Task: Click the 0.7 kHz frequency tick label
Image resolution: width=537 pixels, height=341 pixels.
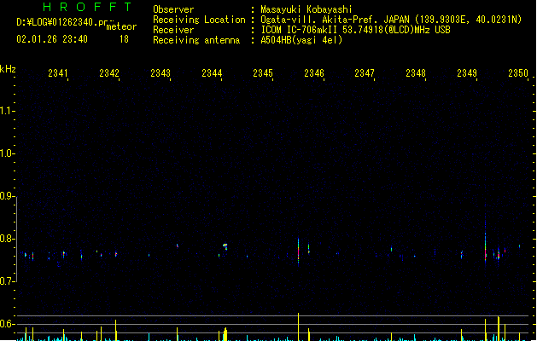Action: (x=7, y=281)
